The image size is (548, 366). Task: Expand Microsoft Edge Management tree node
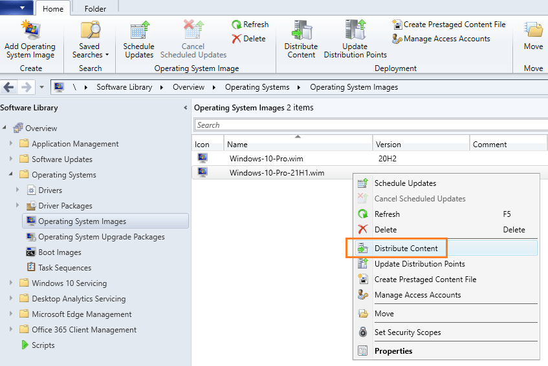point(11,313)
